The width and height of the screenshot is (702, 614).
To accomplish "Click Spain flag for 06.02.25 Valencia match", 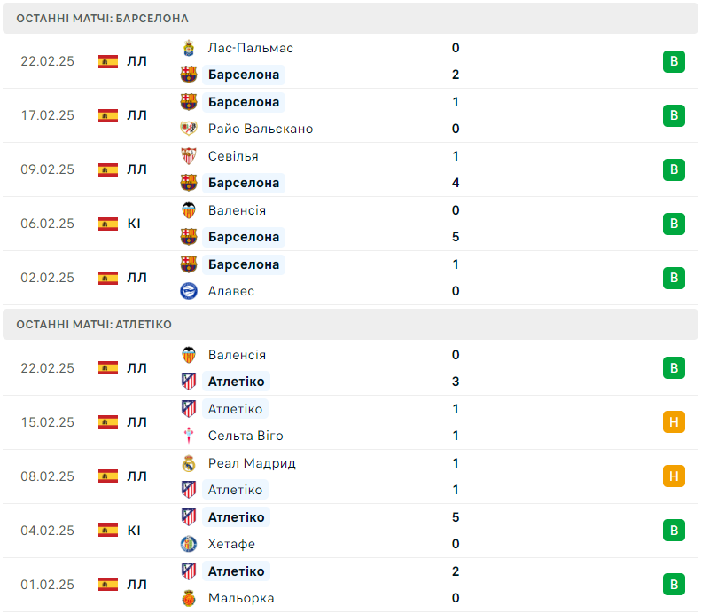I will click(108, 224).
